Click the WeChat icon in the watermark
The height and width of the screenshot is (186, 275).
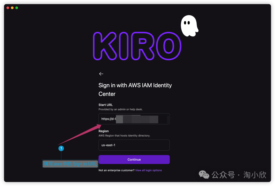[204, 175]
